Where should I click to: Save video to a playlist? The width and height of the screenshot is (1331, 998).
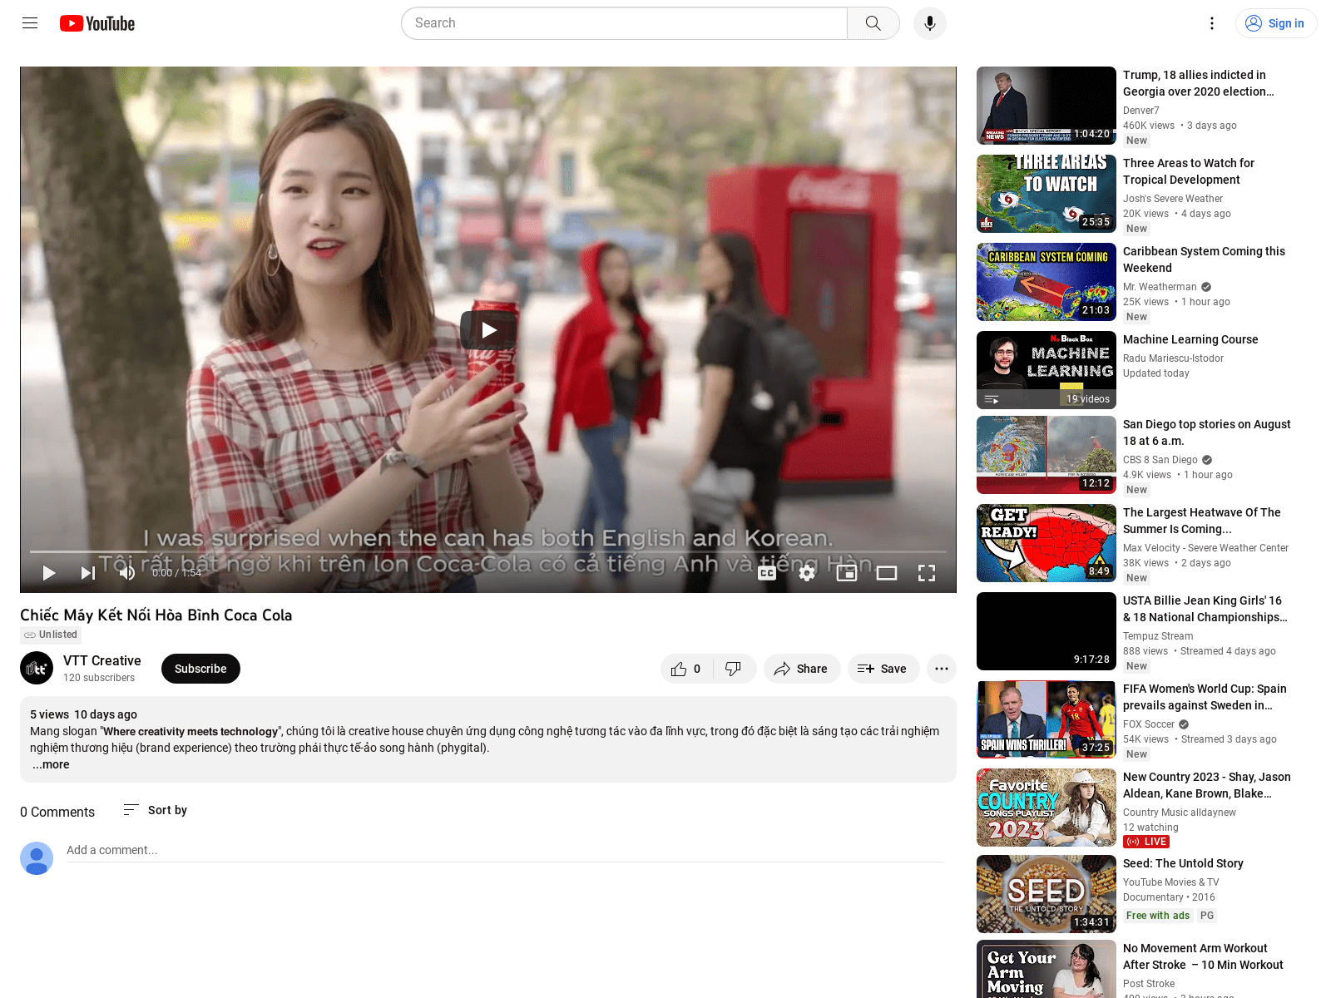[x=883, y=669]
